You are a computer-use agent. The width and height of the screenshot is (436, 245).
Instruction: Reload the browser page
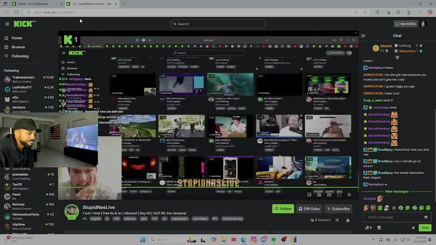click(16, 12)
